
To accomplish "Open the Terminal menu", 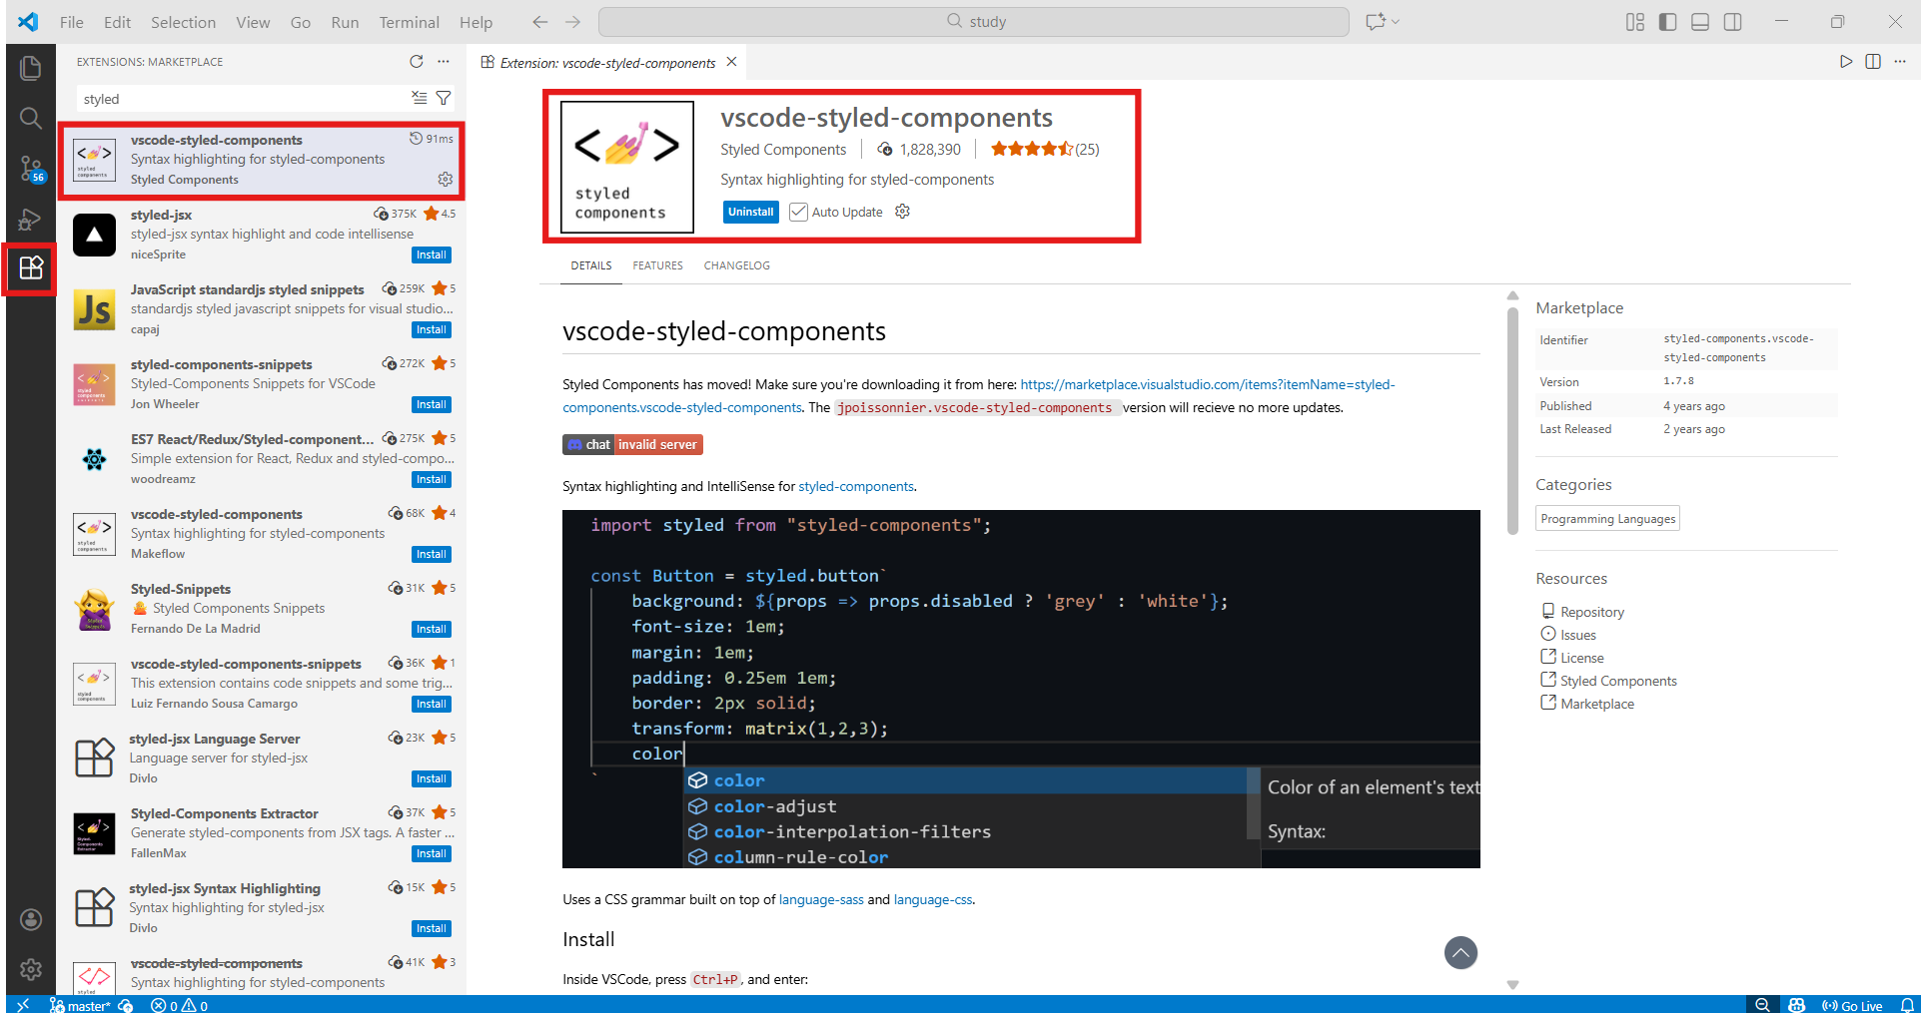I will [409, 22].
